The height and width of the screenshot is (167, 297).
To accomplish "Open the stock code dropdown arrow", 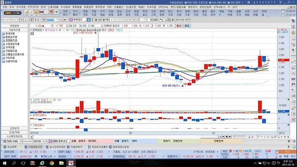I will [x=58, y=20].
